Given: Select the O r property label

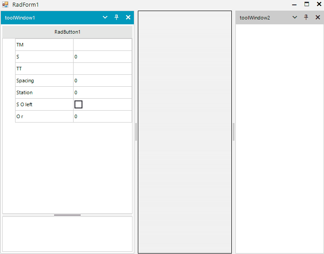Looking at the screenshot, I should pyautogui.click(x=44, y=116).
